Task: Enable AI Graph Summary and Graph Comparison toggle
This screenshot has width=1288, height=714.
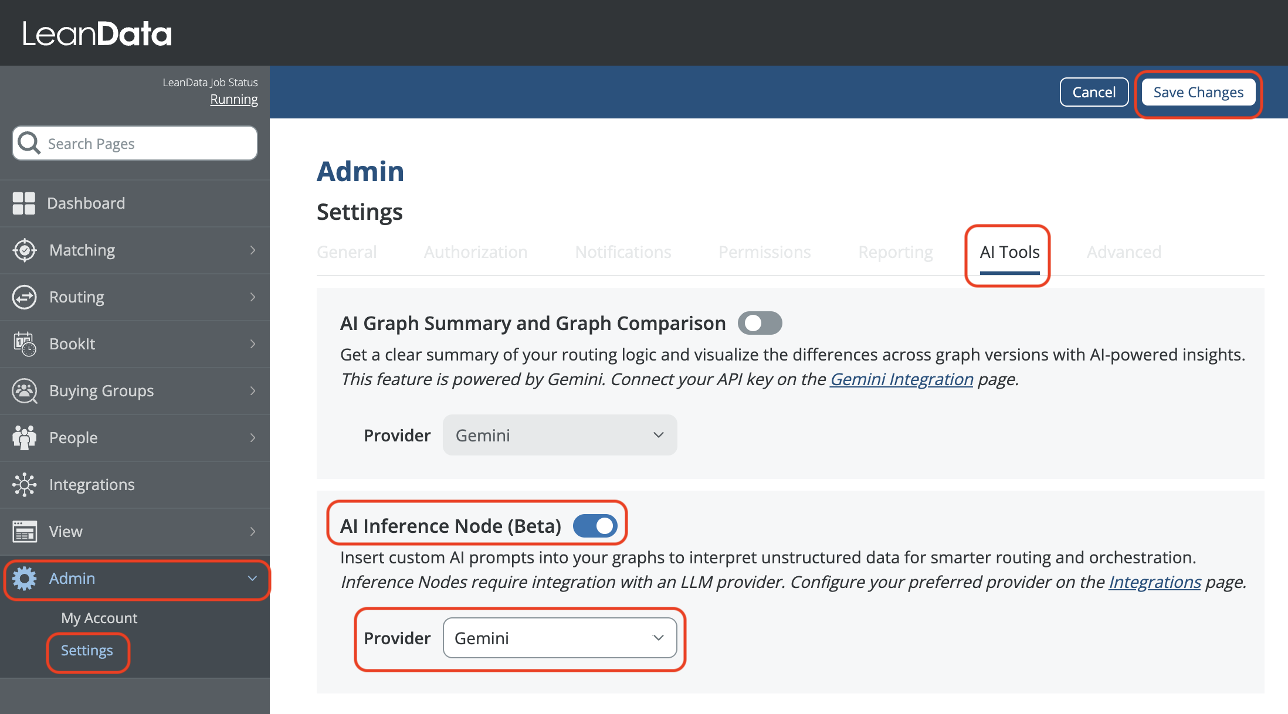Action: (x=760, y=323)
